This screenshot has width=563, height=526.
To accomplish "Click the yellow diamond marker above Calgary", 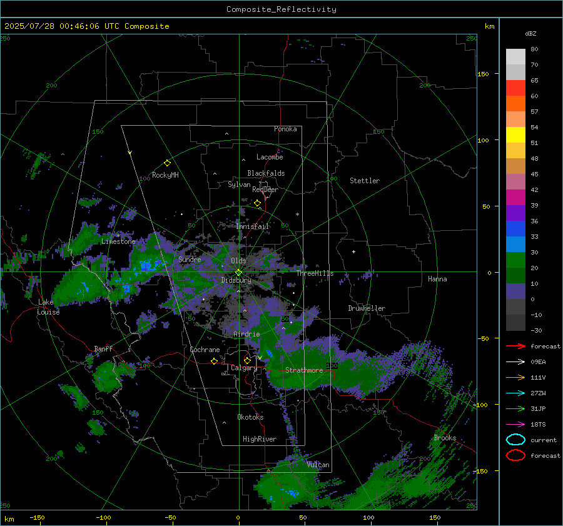I will point(247,360).
